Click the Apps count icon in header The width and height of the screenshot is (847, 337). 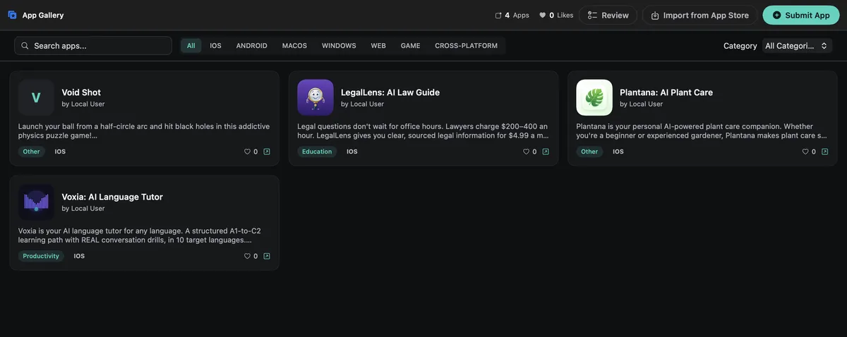498,15
